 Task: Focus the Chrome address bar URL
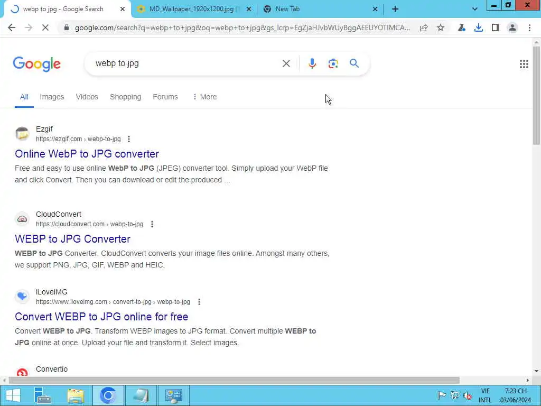click(x=242, y=27)
